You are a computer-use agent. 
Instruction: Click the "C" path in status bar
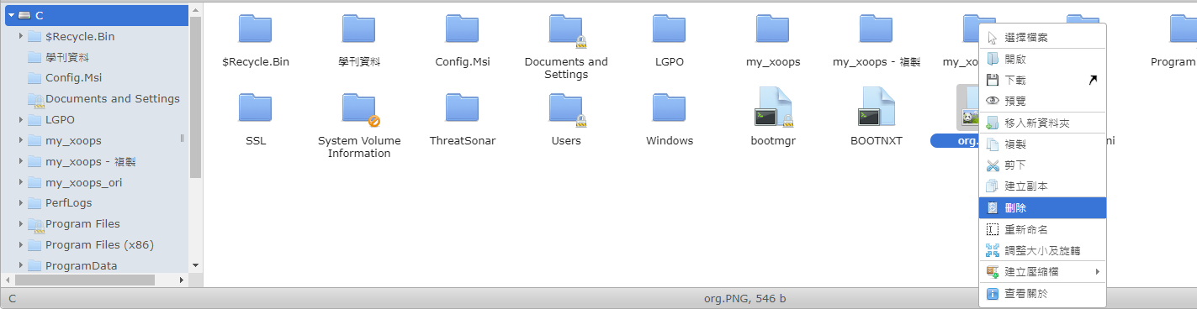tap(12, 298)
